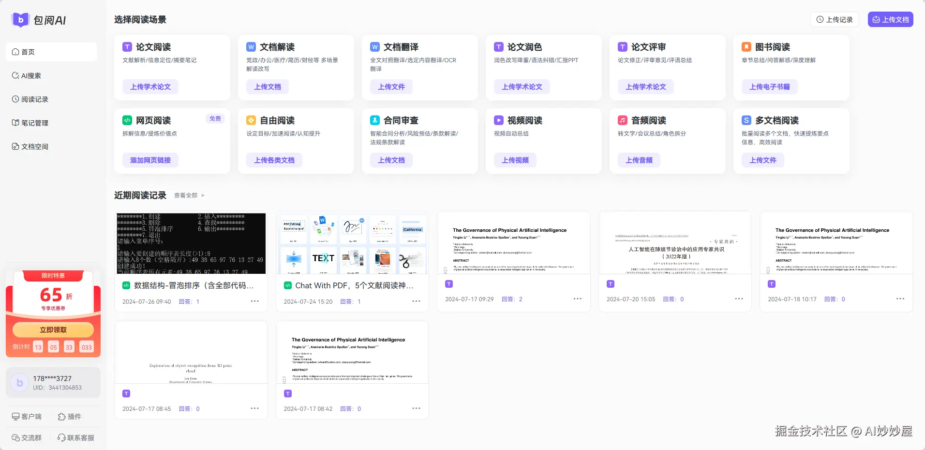Click the 图书阅读 orange bookmark icon

746,47
